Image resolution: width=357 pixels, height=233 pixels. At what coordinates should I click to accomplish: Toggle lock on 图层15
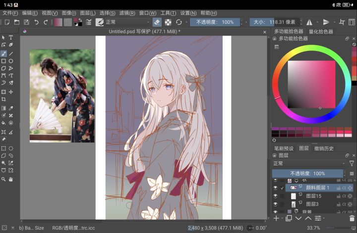339,196
